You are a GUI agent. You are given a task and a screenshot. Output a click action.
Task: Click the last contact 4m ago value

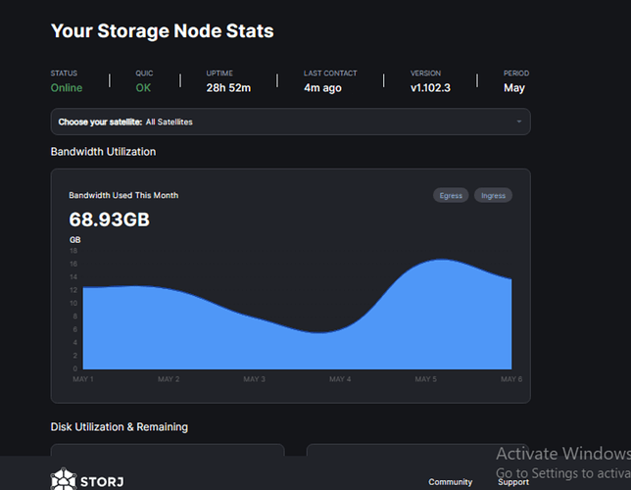(322, 88)
